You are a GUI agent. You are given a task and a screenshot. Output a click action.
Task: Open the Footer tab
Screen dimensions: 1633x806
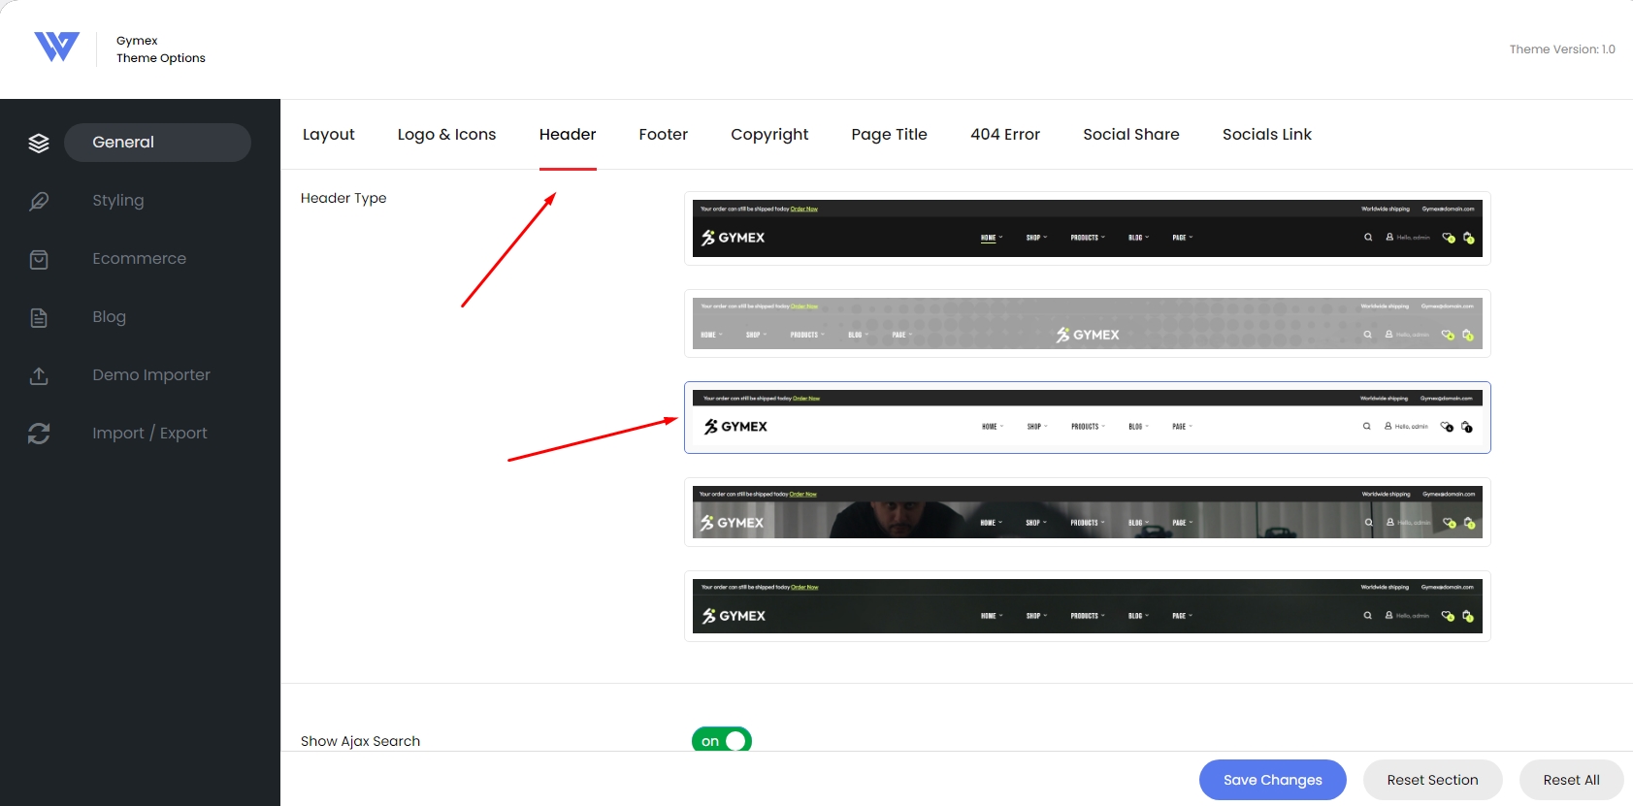(664, 134)
